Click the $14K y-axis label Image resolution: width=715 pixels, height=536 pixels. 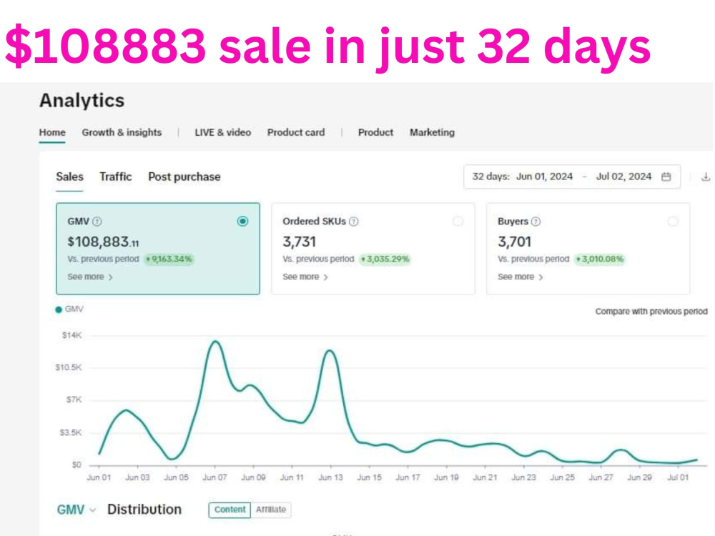71,335
